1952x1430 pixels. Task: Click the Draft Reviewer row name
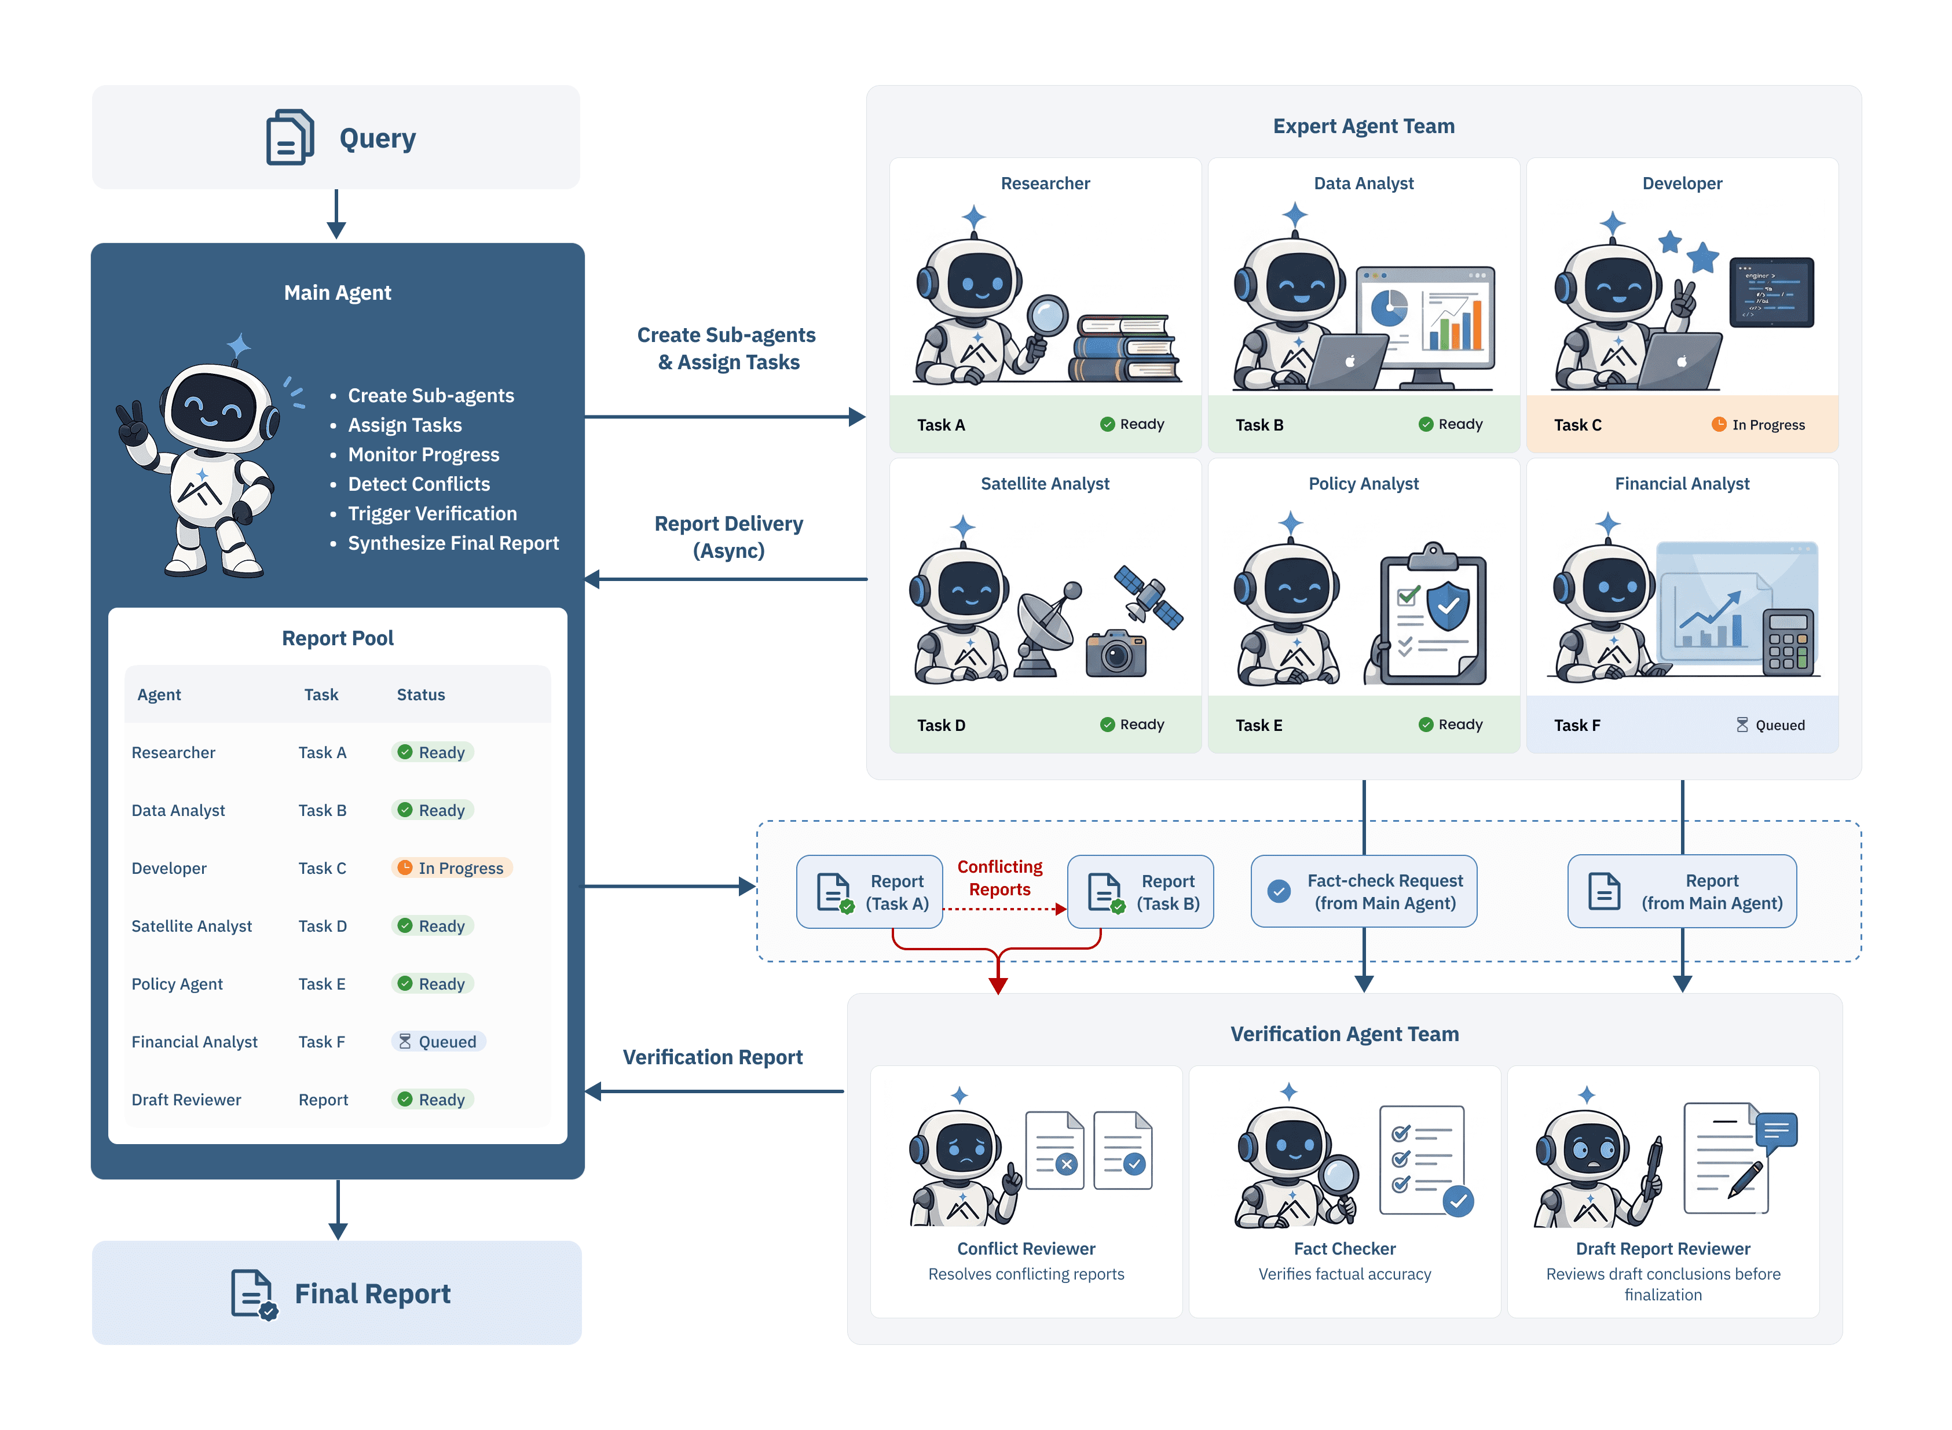point(186,1100)
